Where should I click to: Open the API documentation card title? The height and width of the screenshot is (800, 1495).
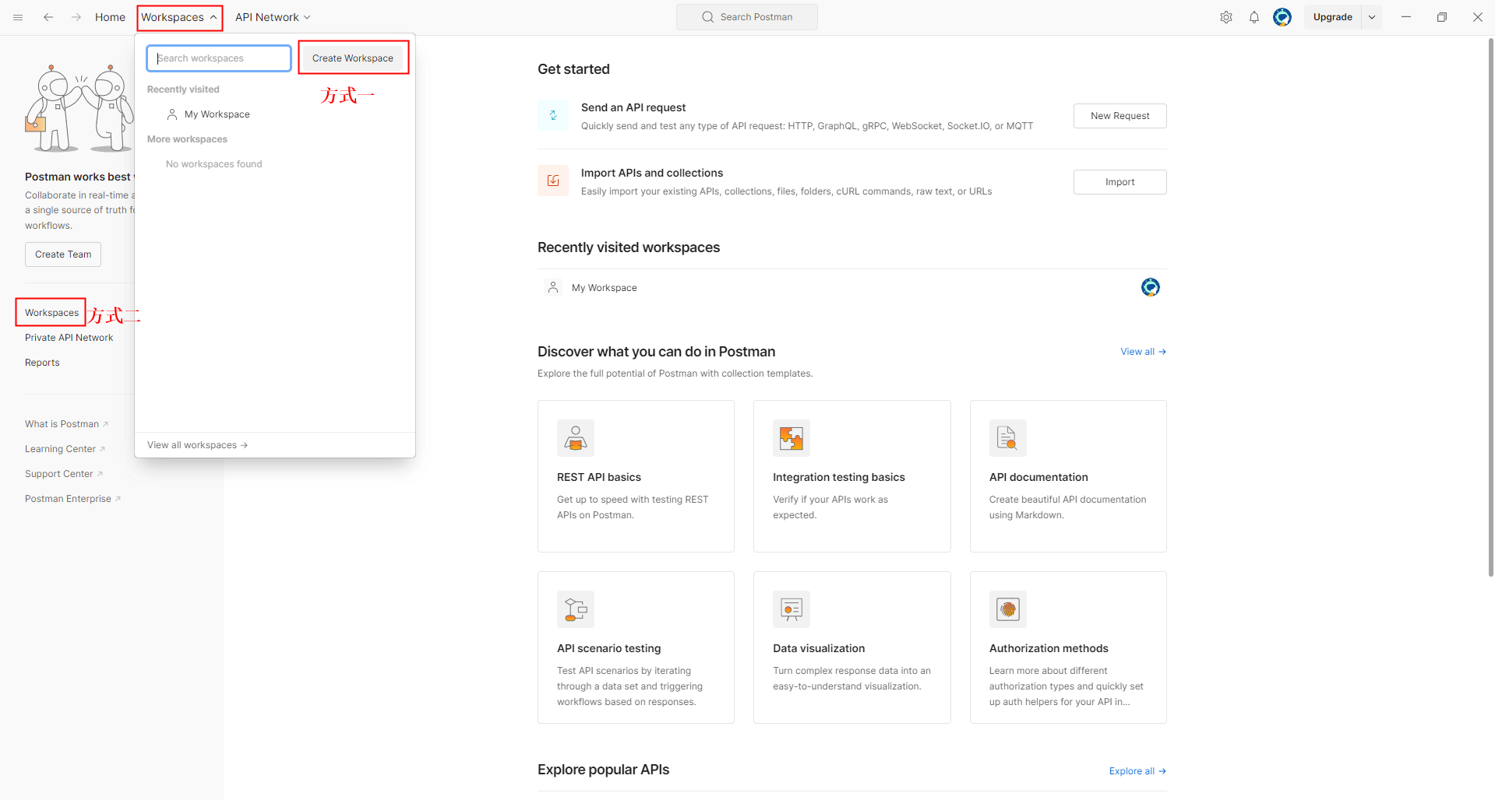click(x=1038, y=477)
